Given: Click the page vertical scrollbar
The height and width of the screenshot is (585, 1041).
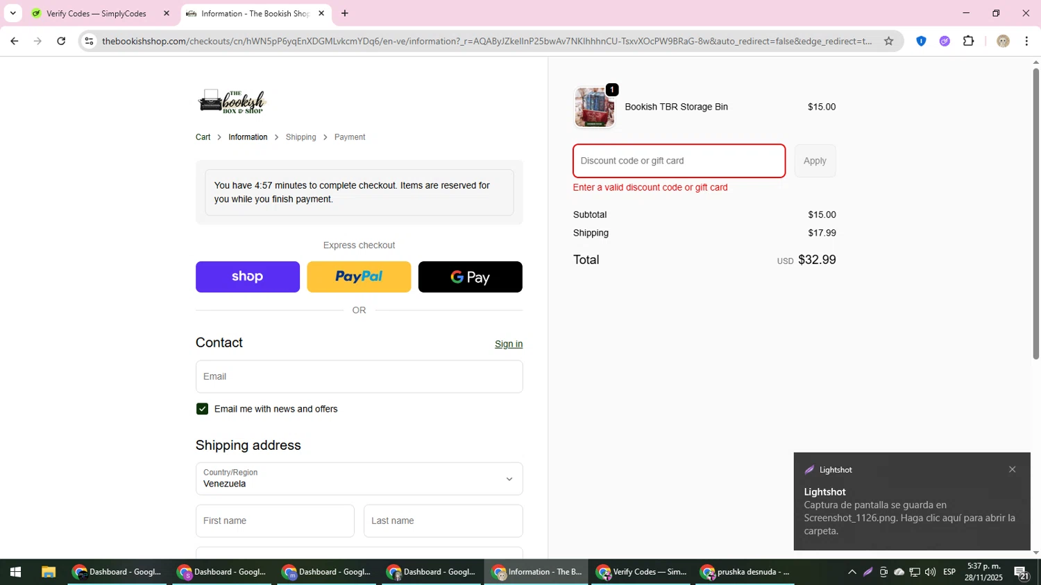Looking at the screenshot, I should pyautogui.click(x=1035, y=213).
